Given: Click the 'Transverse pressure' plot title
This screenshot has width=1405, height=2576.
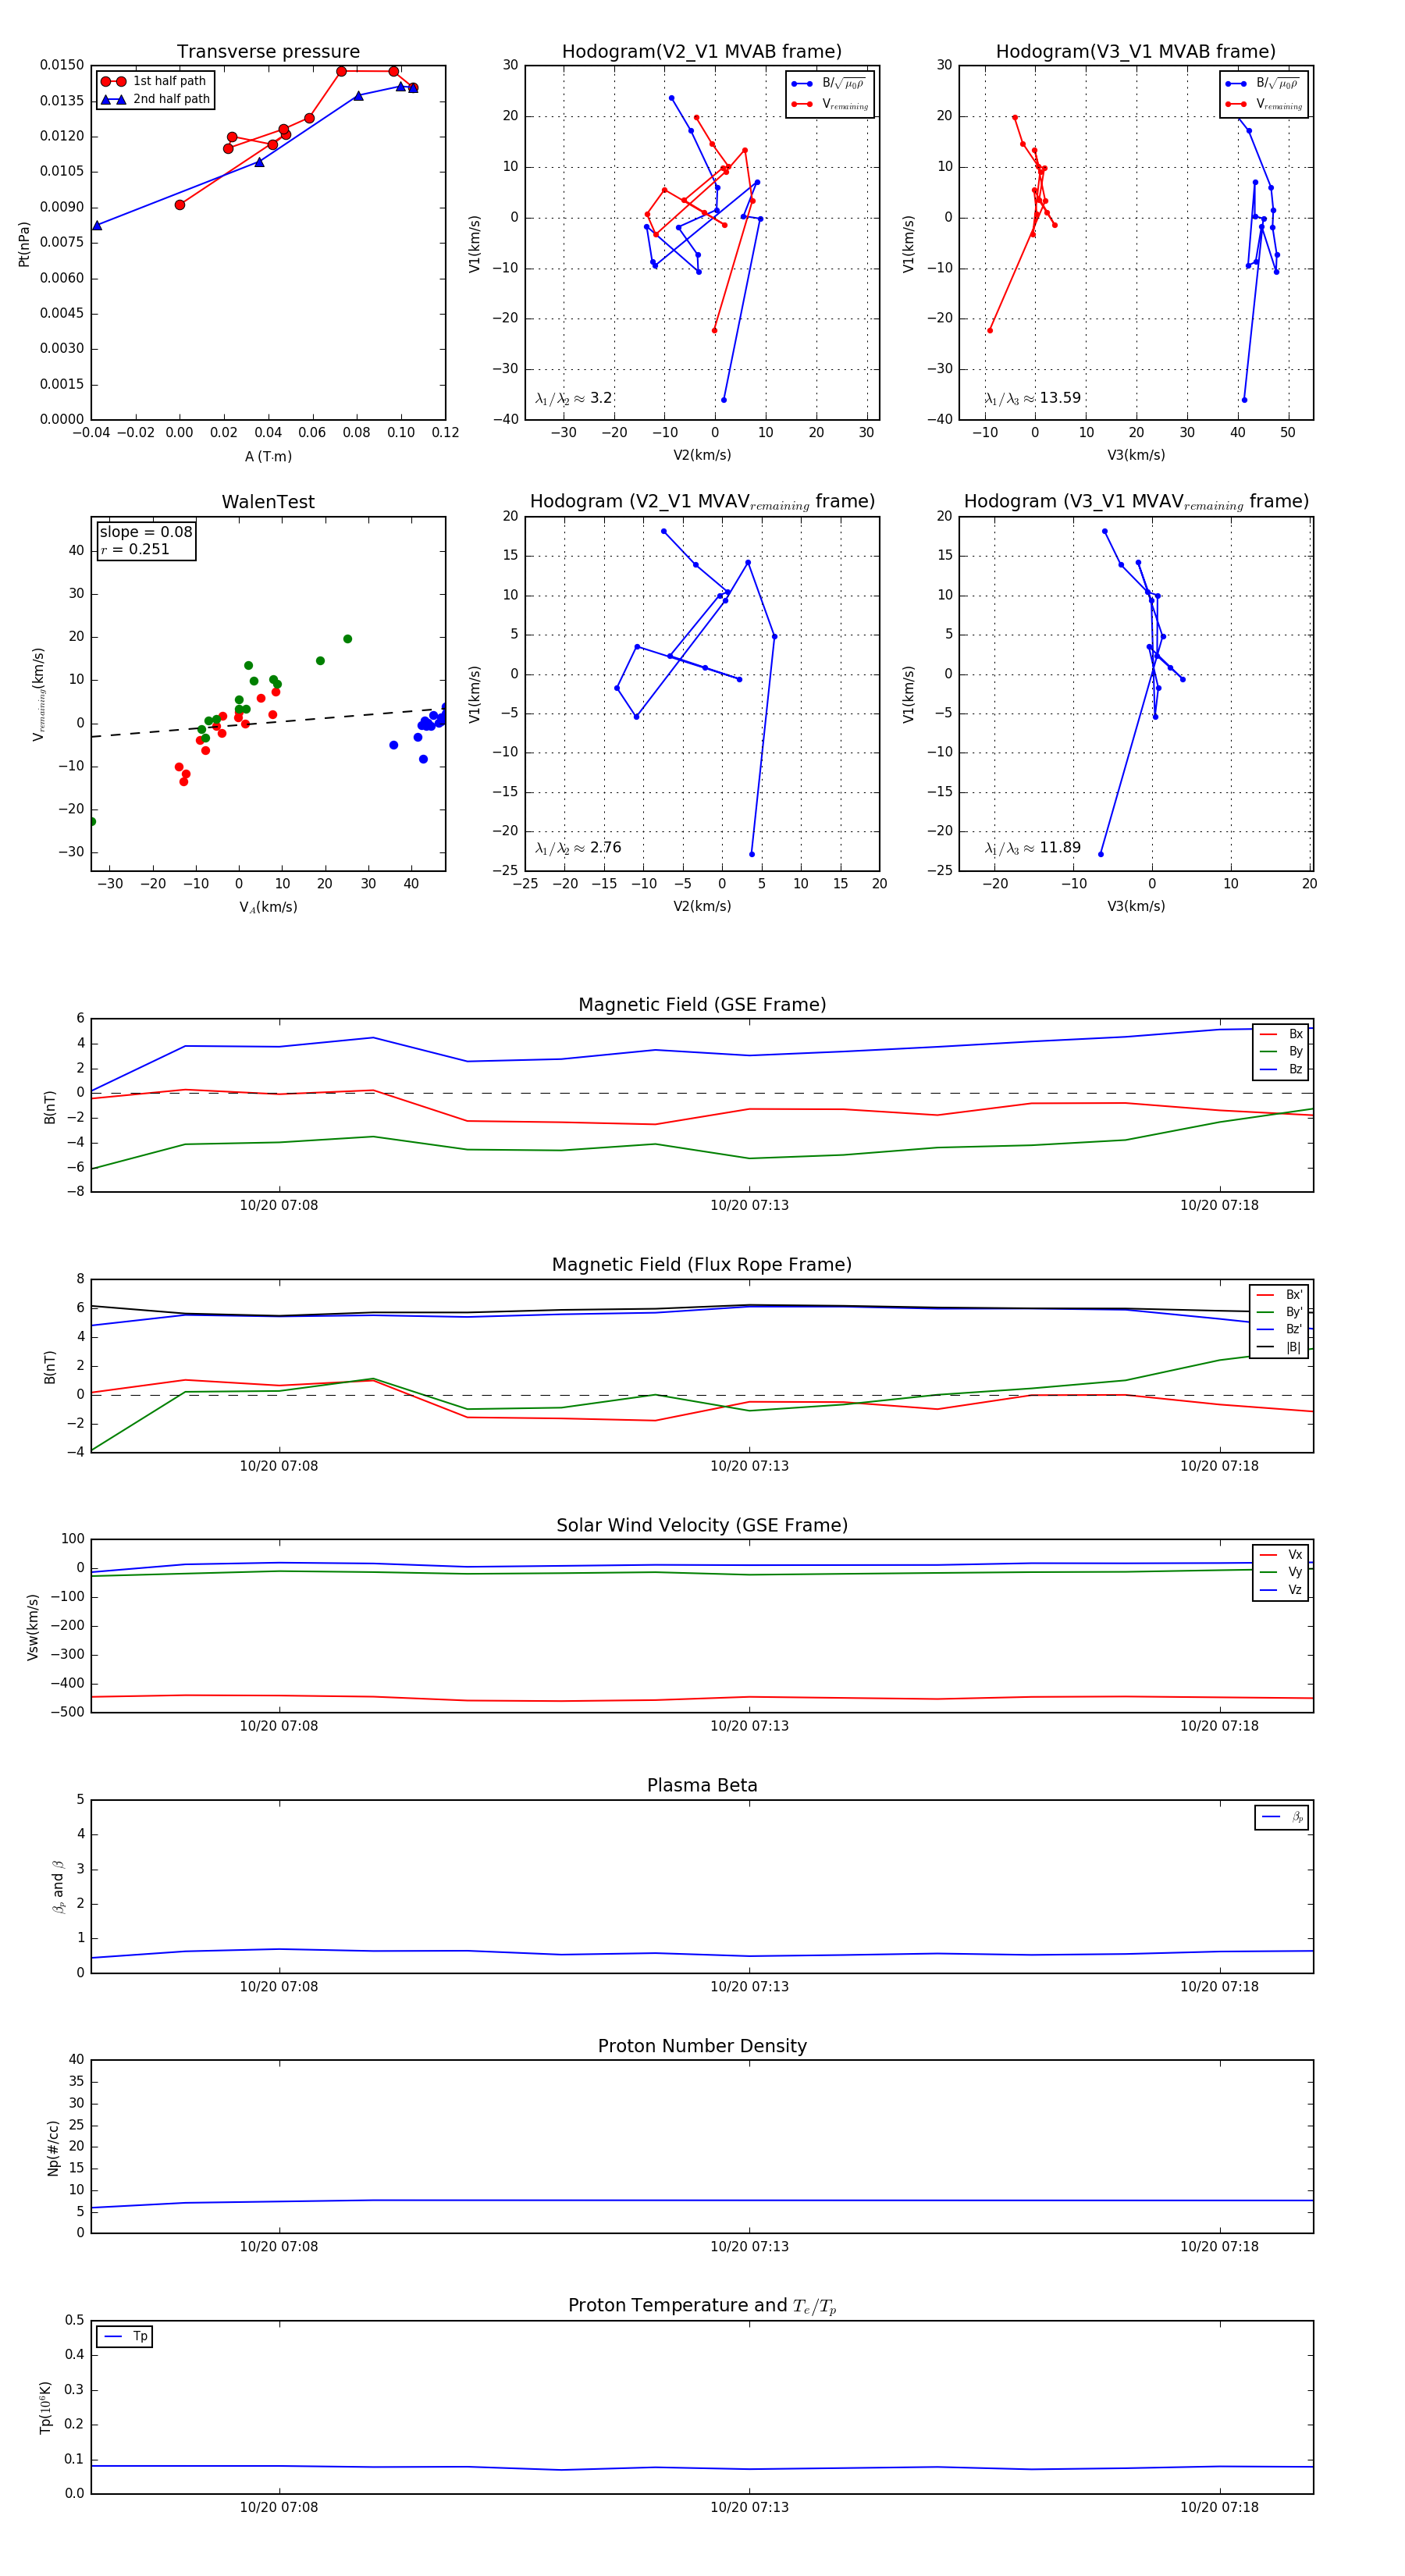Looking at the screenshot, I should pyautogui.click(x=268, y=51).
